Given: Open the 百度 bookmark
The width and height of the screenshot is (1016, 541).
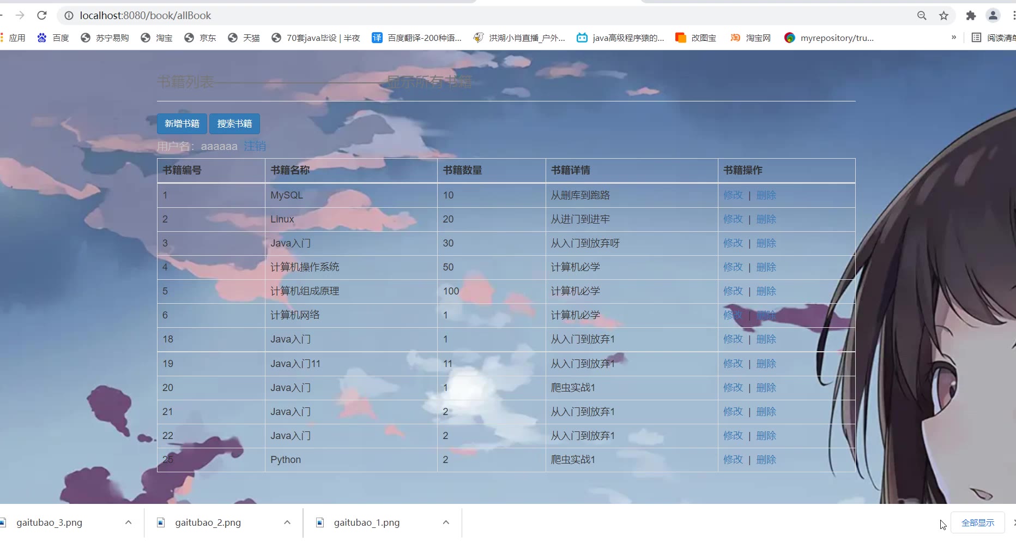Looking at the screenshot, I should click(x=53, y=38).
